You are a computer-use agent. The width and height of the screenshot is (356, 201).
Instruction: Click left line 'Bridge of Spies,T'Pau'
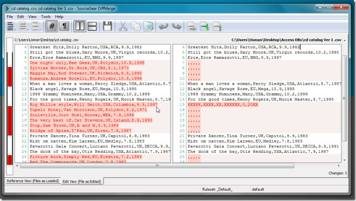pos(80,130)
